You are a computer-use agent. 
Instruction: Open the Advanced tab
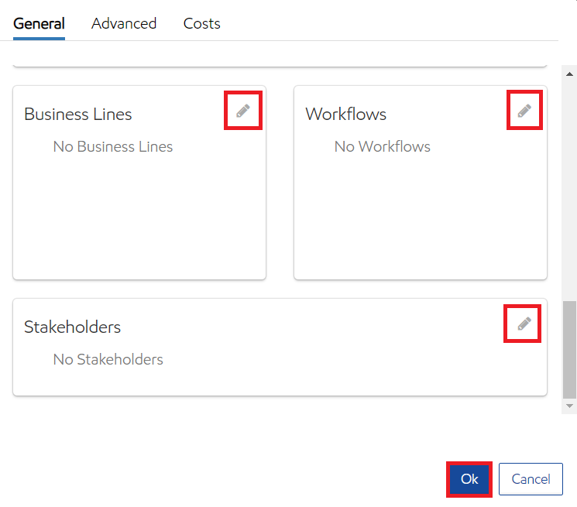point(124,23)
